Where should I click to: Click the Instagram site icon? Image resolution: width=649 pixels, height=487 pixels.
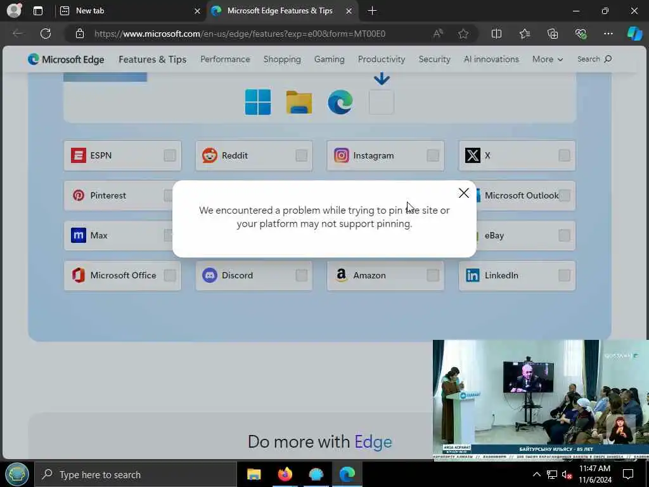click(x=342, y=156)
